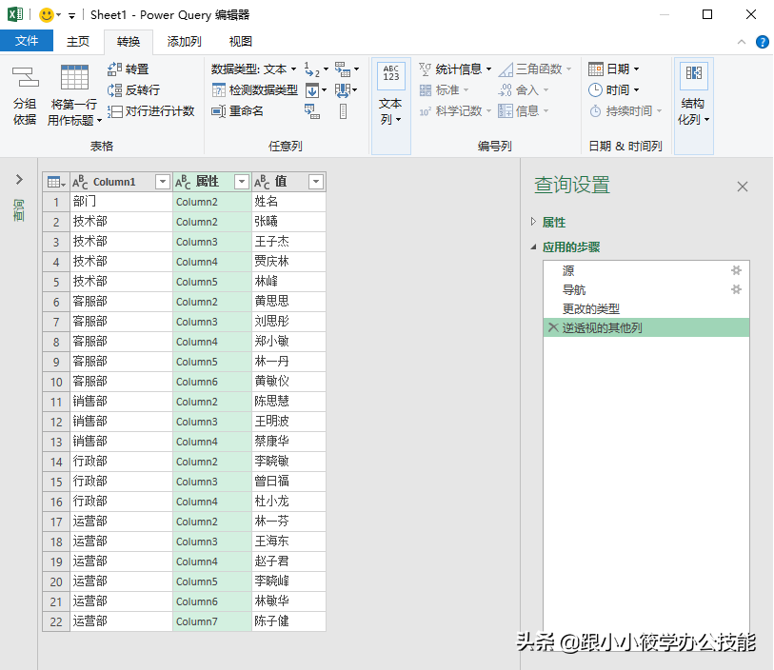Click 部门 cell in row 1
This screenshot has width=774, height=670.
click(121, 202)
